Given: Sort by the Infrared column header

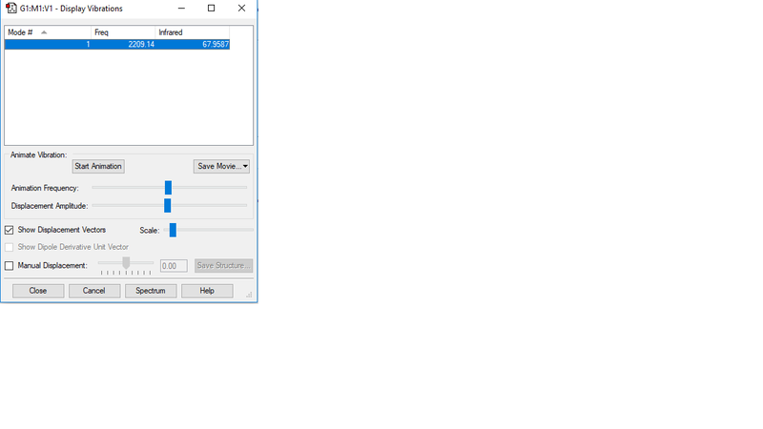Looking at the screenshot, I should pyautogui.click(x=193, y=32).
